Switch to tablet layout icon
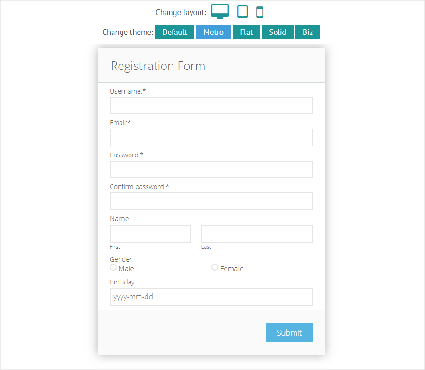The height and width of the screenshot is (370, 425). pos(243,11)
